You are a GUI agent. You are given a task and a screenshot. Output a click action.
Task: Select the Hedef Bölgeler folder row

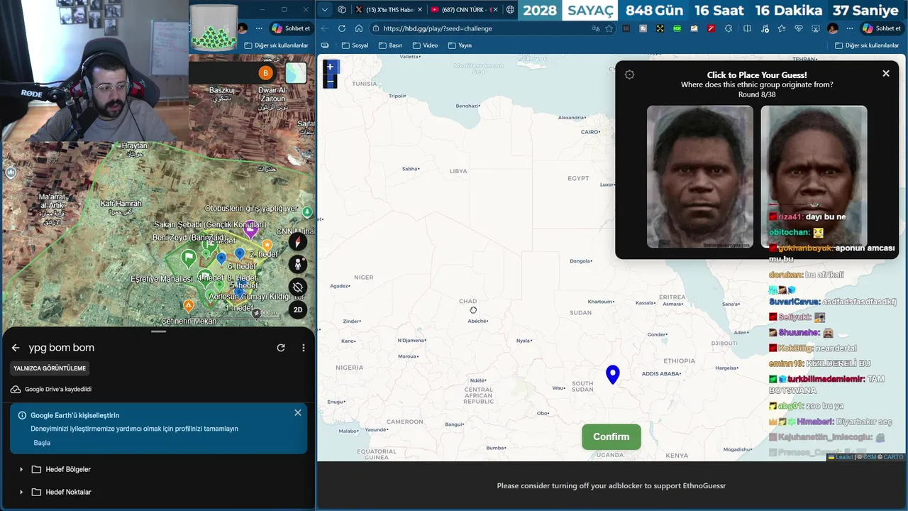(157, 469)
